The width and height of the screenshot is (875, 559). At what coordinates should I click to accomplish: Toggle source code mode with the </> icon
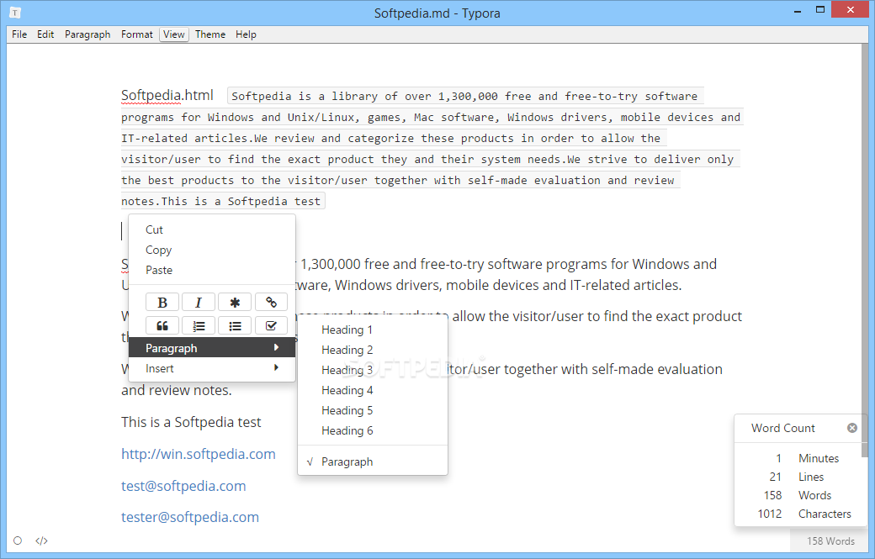coord(42,541)
